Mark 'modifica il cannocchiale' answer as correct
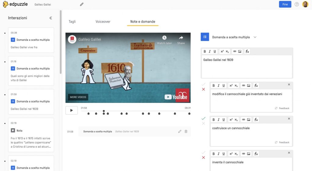Image resolution: width=312 pixels, height=171 pixels. tap(204, 84)
